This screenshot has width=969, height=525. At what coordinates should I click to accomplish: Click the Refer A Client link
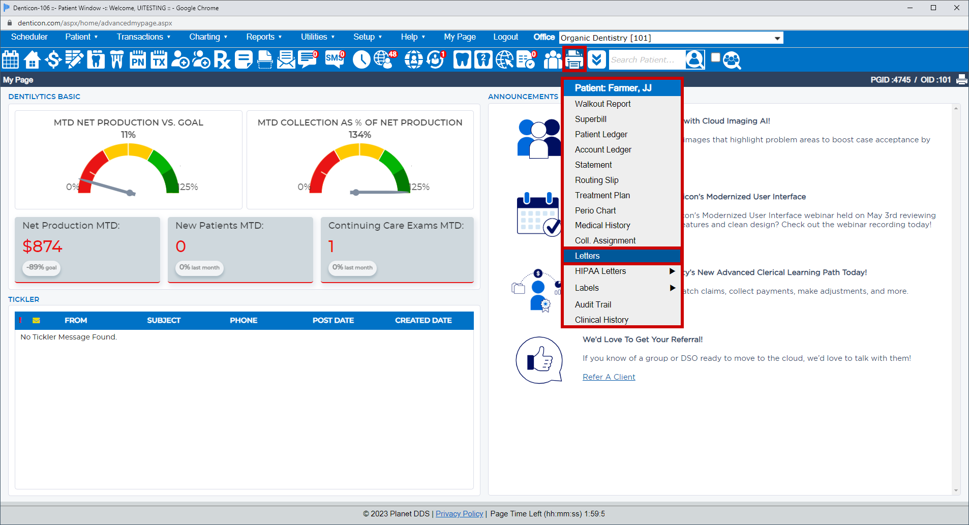609,377
